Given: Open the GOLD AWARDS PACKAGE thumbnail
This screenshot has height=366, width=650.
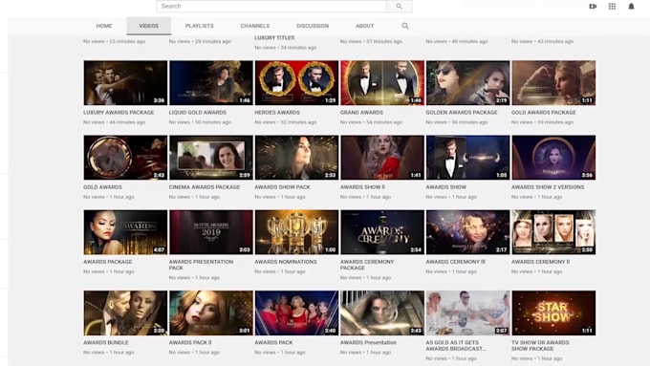Looking at the screenshot, I should [553, 83].
